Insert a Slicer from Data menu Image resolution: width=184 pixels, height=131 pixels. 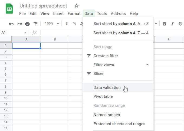pyautogui.click(x=98, y=73)
